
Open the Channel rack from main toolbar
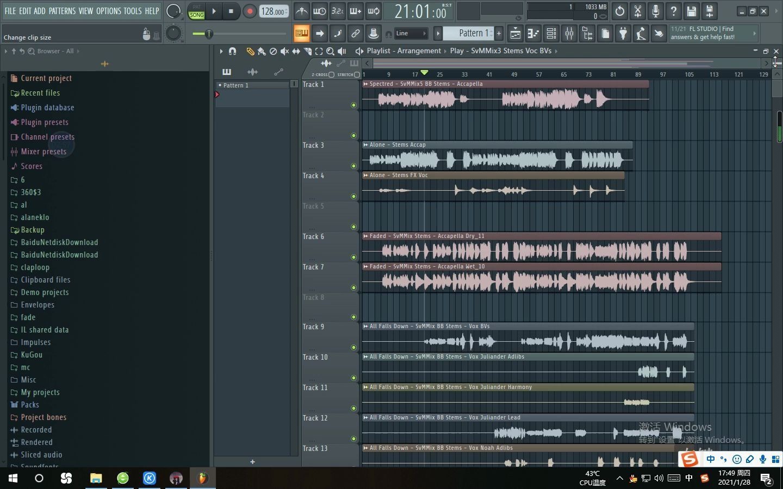(551, 34)
